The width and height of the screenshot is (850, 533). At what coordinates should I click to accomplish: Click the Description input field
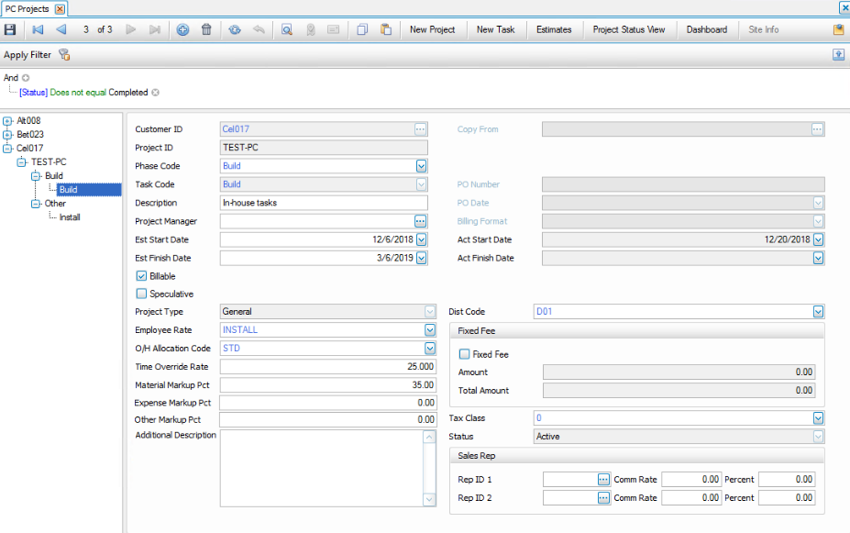coord(324,203)
